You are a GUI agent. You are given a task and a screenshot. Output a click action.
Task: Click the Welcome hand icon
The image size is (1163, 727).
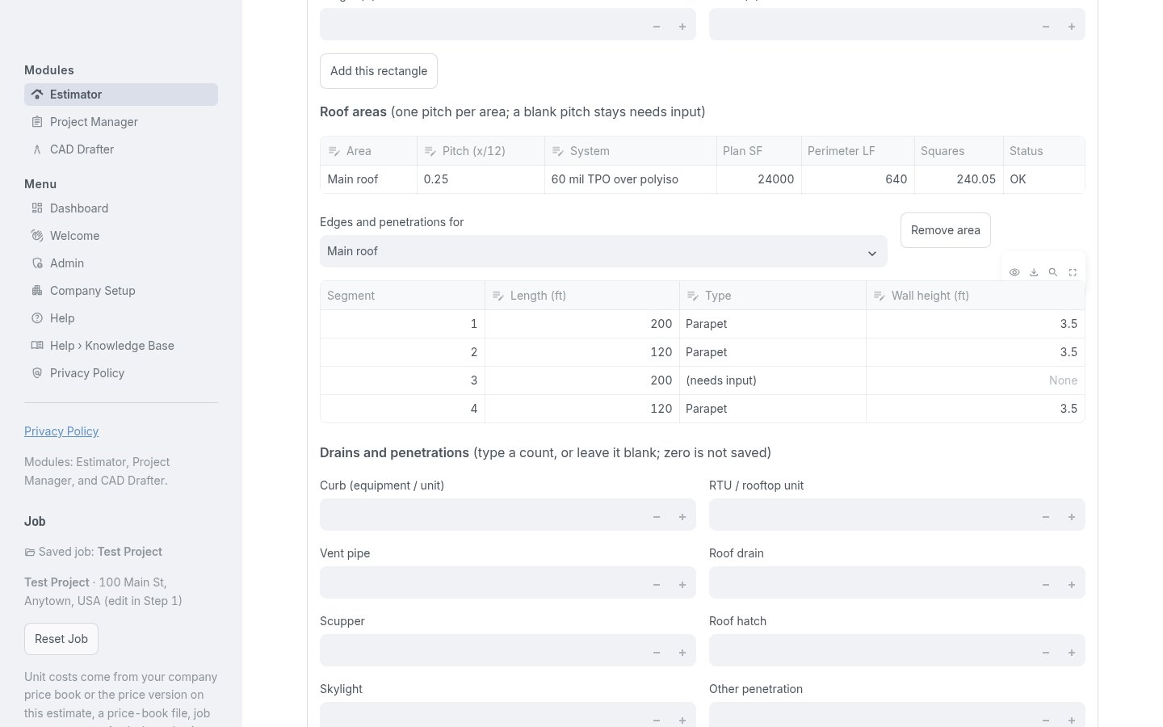[37, 236]
